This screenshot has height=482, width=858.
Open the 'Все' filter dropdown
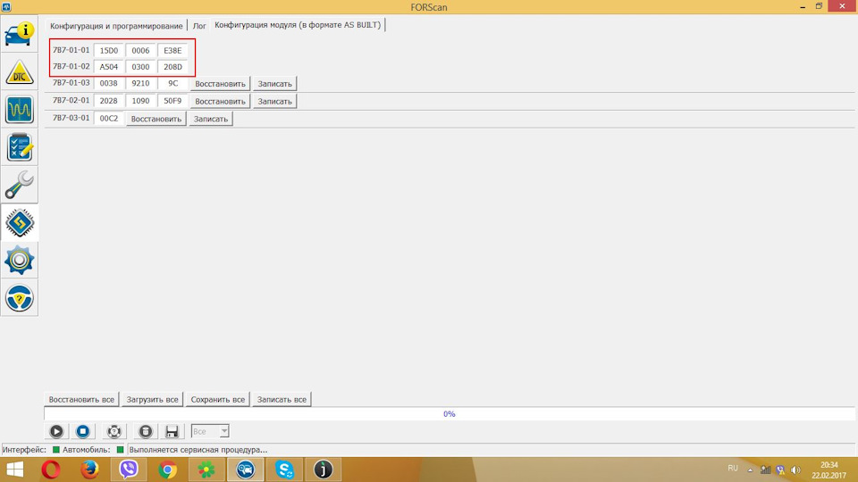pyautogui.click(x=210, y=431)
